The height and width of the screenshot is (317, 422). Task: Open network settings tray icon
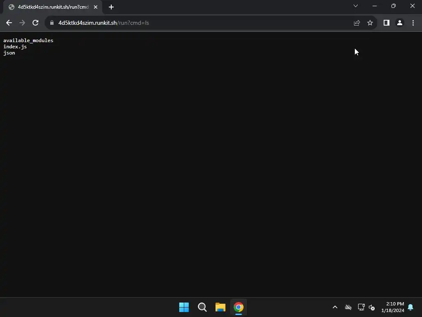click(x=361, y=307)
